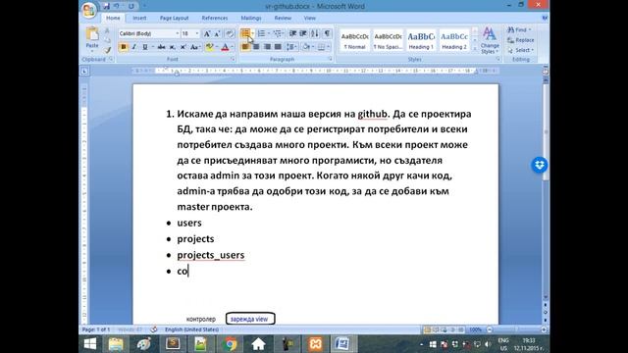
Task: Open Line spacing dropdown
Action: coord(291,47)
